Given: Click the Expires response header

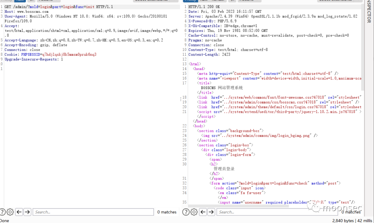Looking at the screenshot, I should coord(228,31).
